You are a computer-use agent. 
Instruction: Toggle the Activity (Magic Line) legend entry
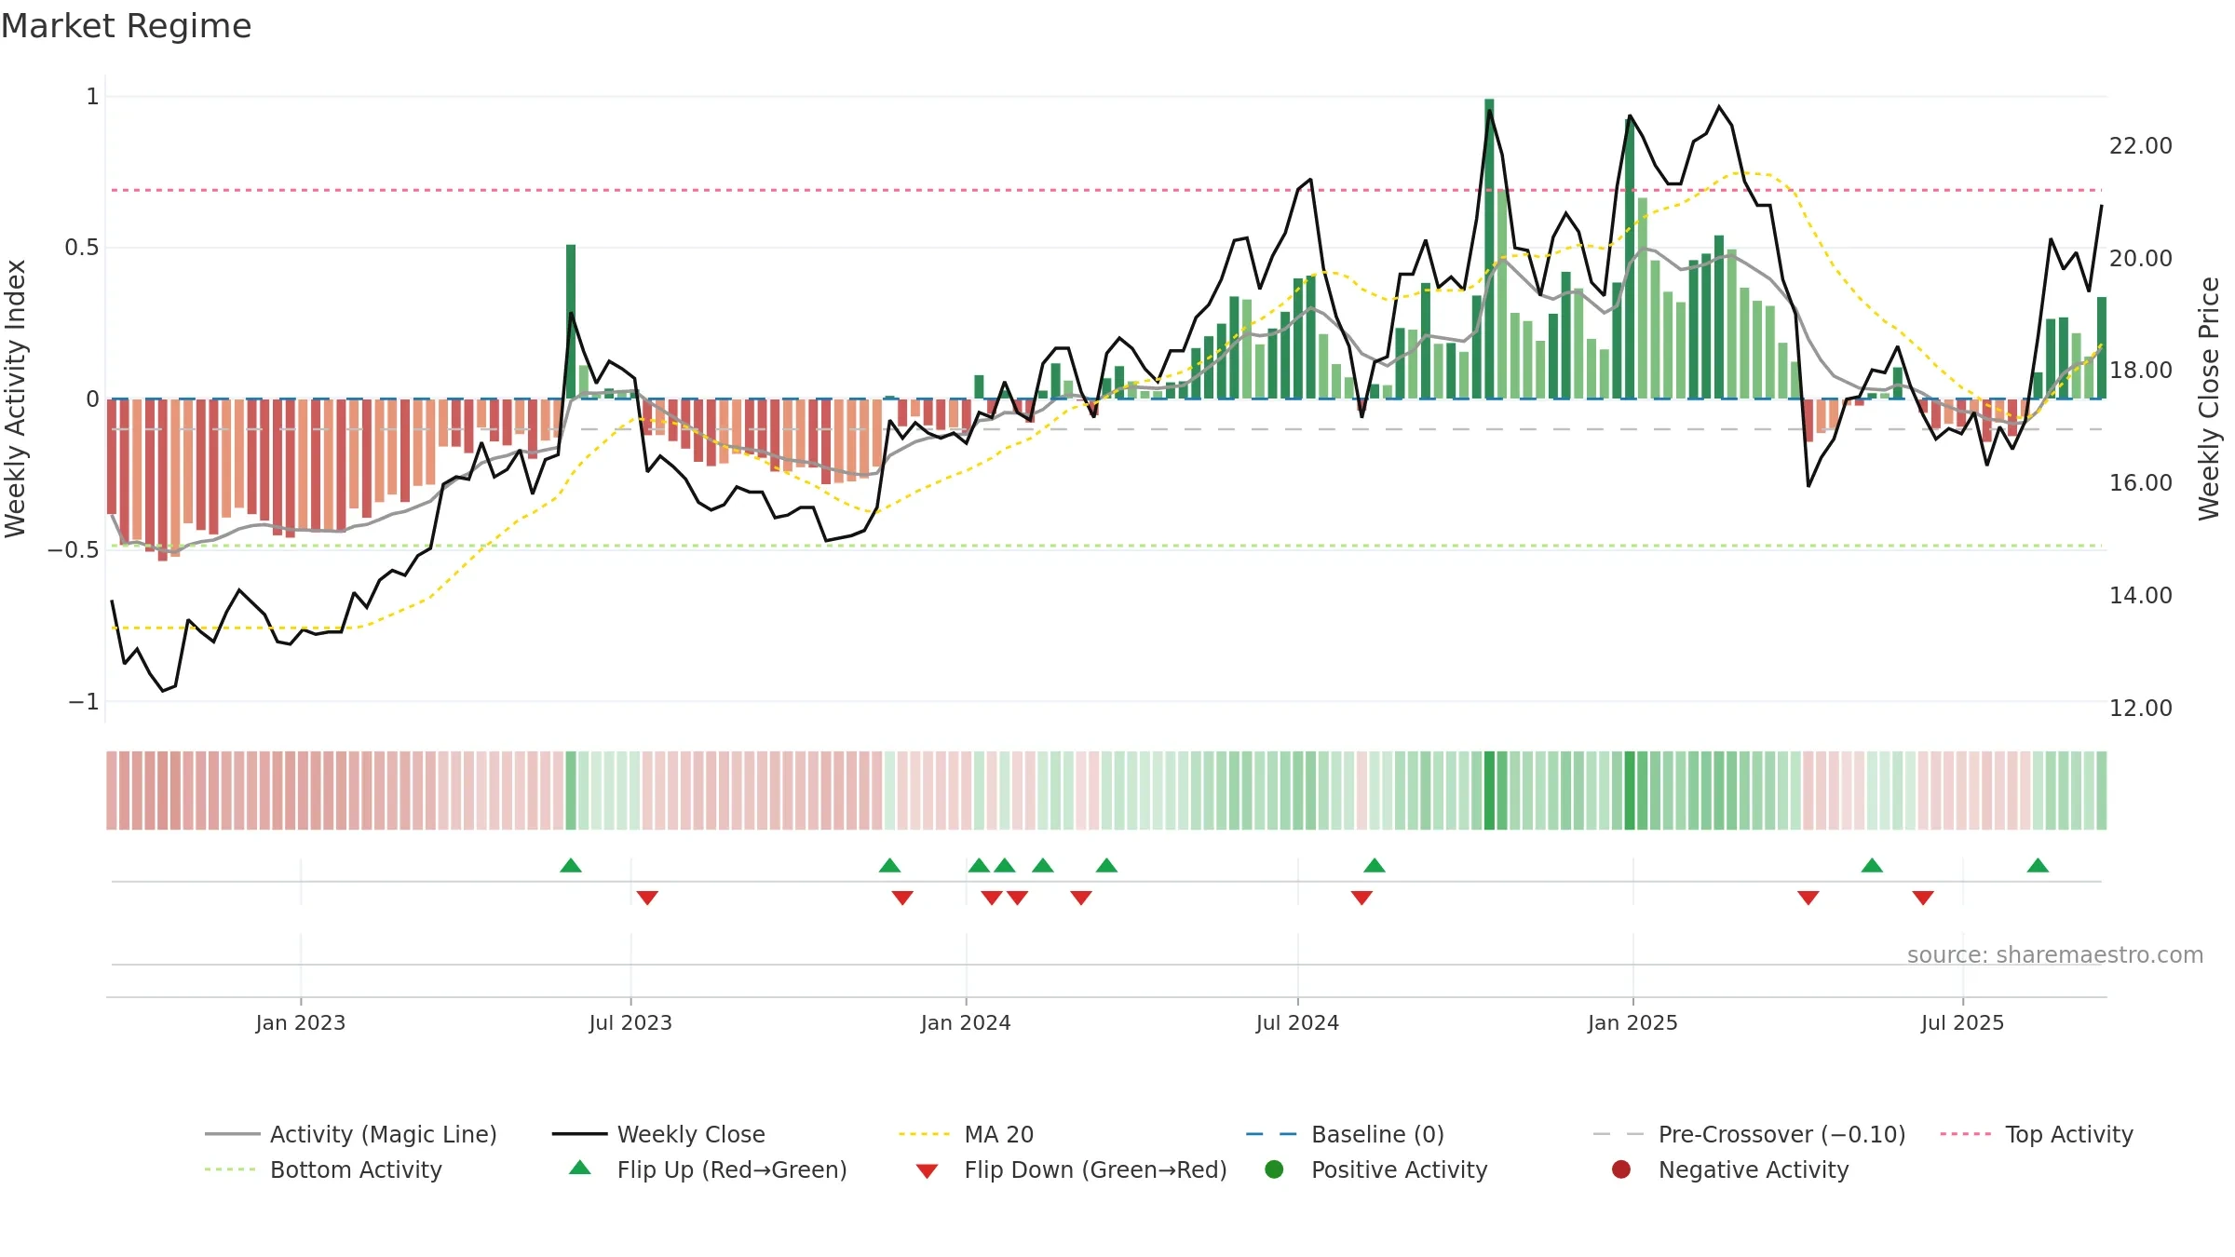pyautogui.click(x=351, y=1134)
